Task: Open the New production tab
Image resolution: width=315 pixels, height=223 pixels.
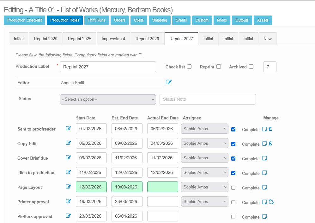Action: point(267,39)
